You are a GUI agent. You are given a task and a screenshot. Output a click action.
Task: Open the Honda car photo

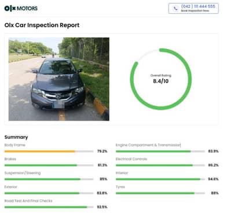click(59, 79)
